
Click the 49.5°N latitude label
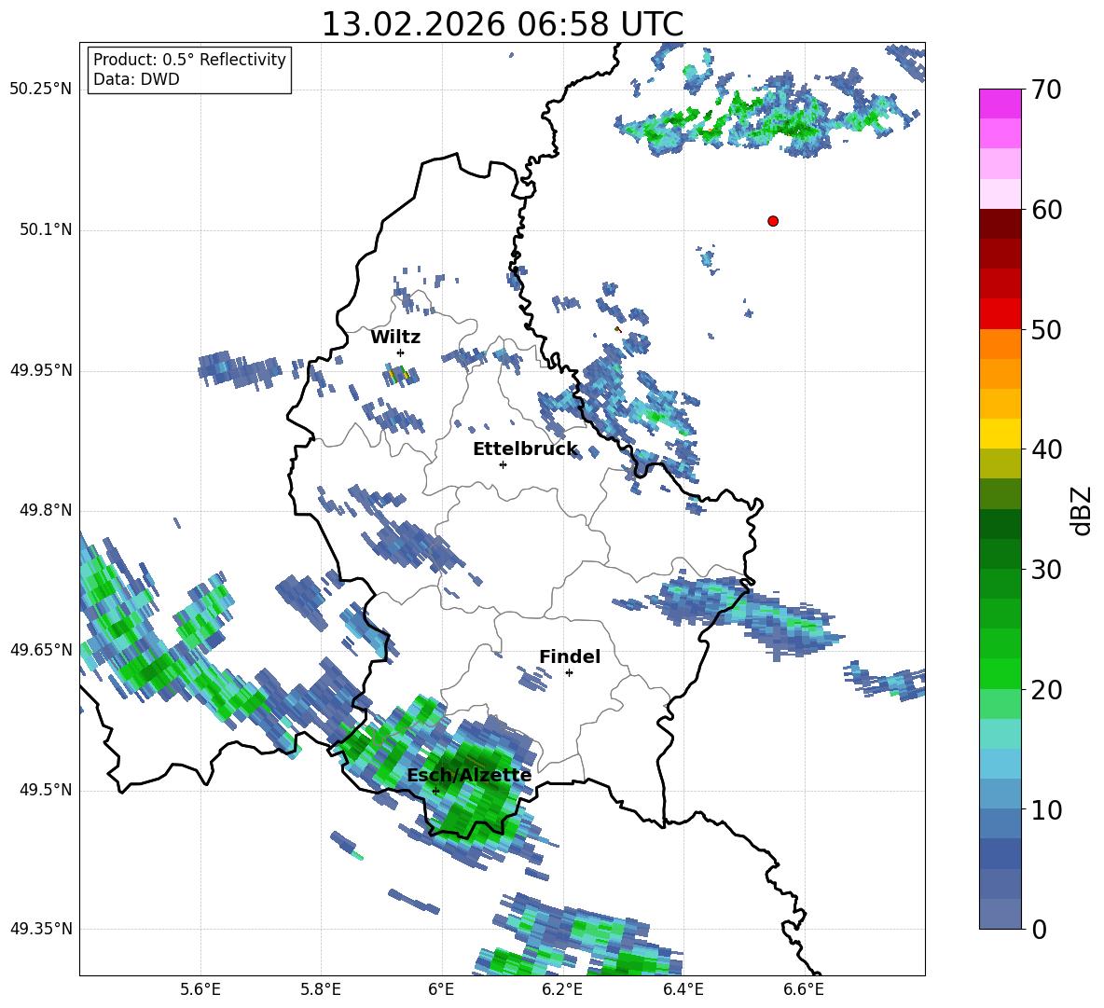pyautogui.click(x=46, y=790)
